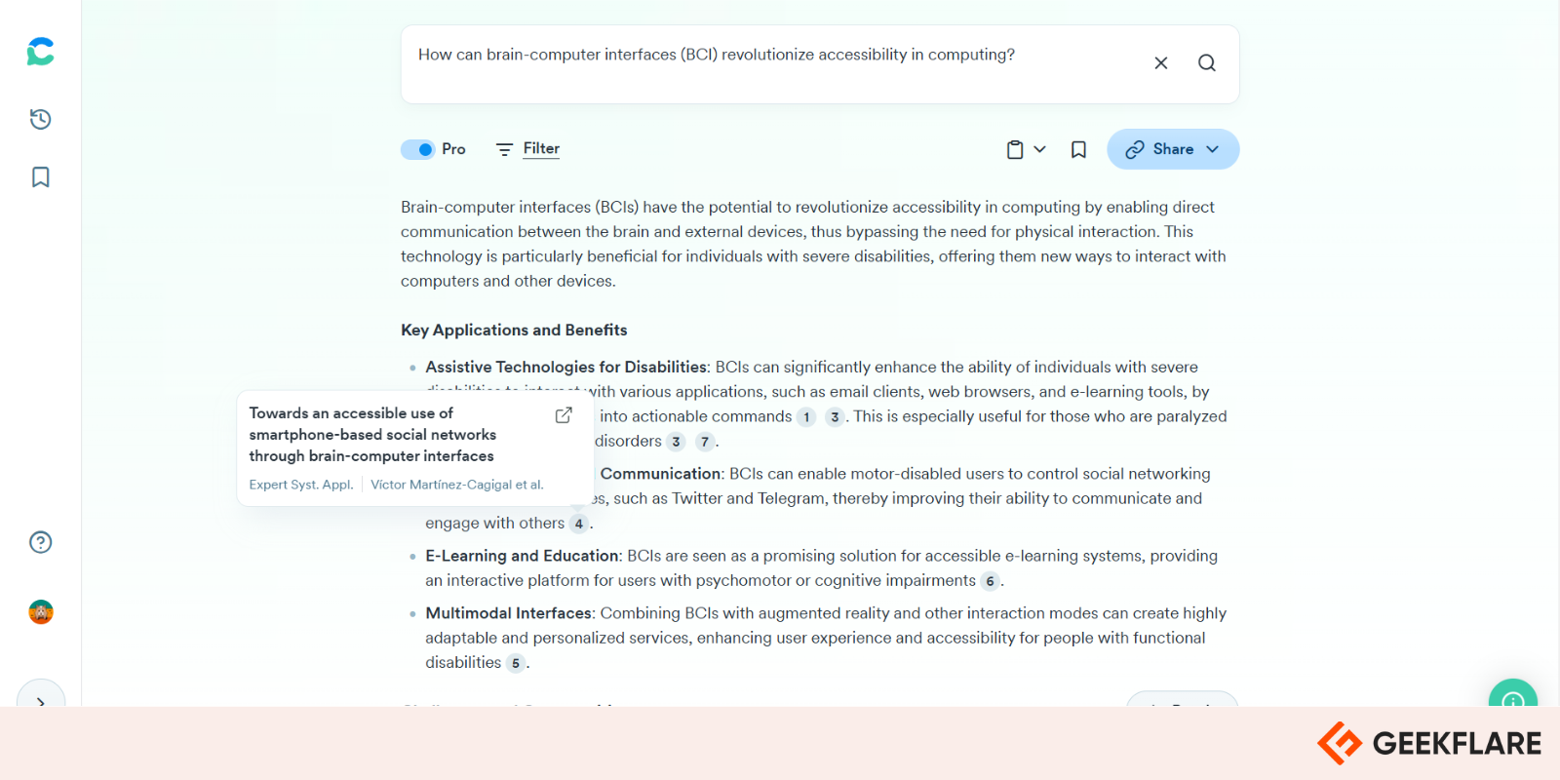The height and width of the screenshot is (780, 1560).
Task: Open the support chat bubble
Action: (x=1511, y=700)
